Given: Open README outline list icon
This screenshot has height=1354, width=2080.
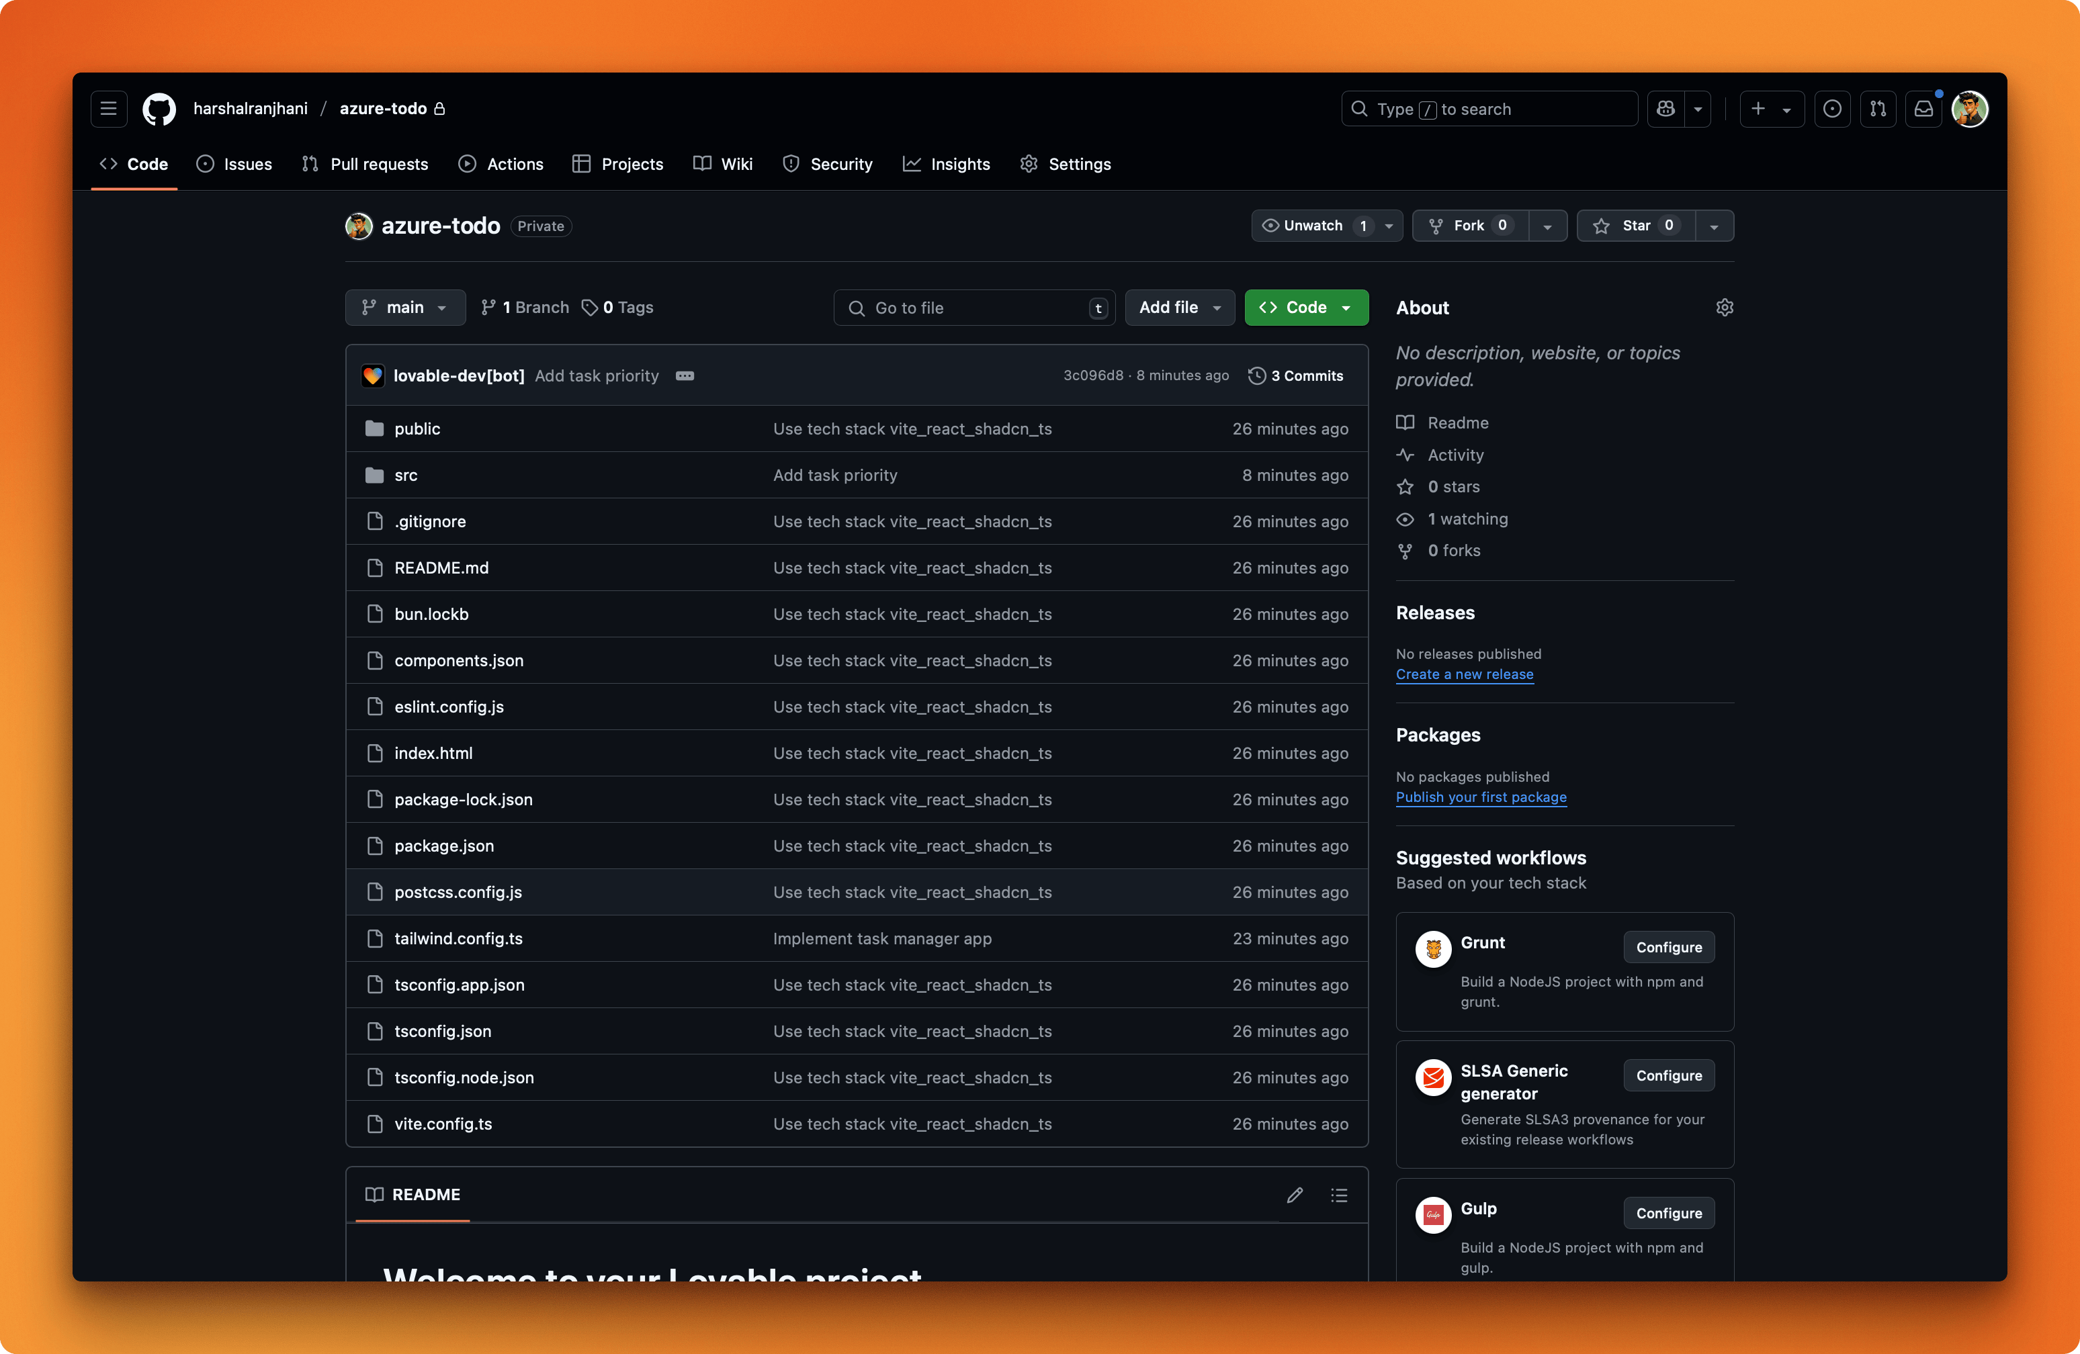Looking at the screenshot, I should tap(1339, 1195).
